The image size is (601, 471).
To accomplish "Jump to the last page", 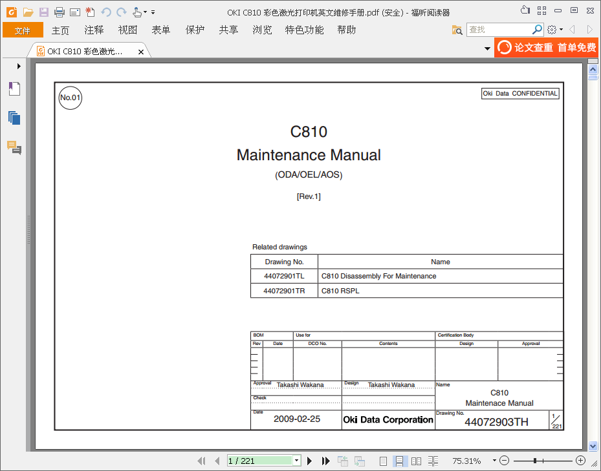I will [326, 461].
